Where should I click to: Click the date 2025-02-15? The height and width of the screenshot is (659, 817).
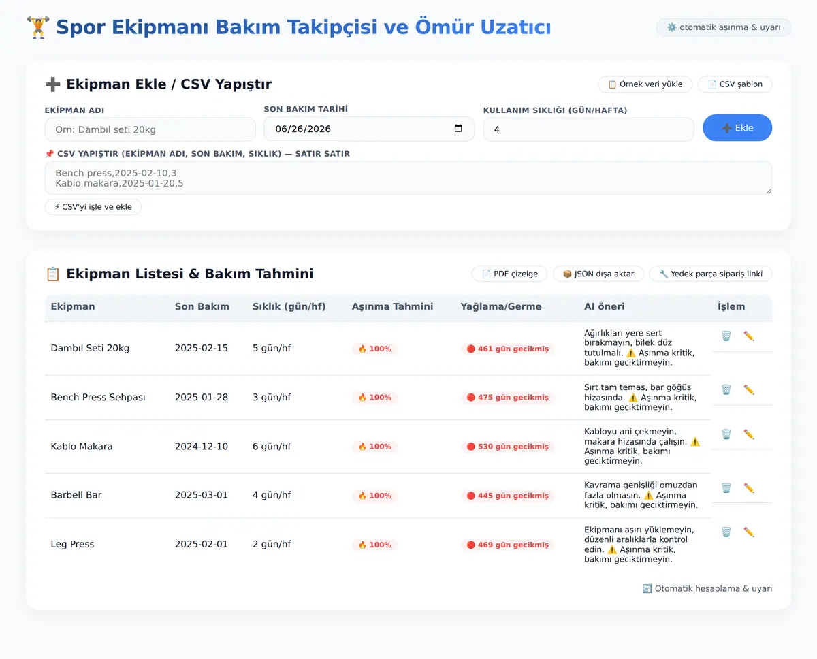[x=202, y=348]
